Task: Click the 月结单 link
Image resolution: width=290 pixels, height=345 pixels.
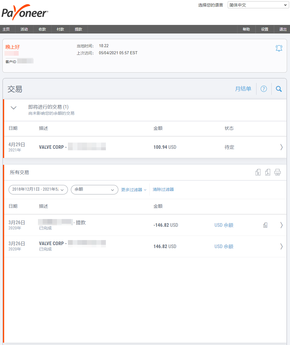Action: point(243,89)
